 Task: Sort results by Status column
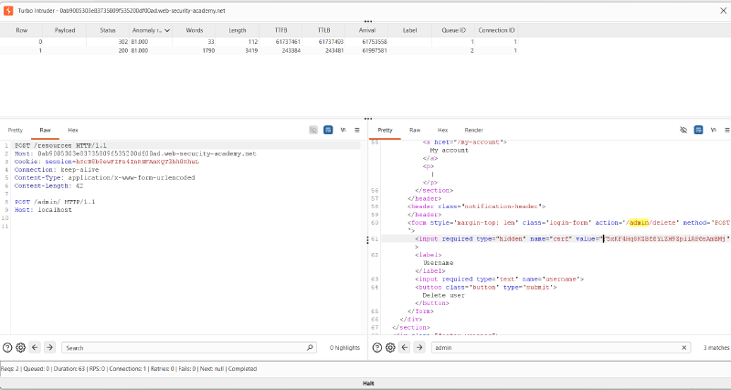pos(108,30)
